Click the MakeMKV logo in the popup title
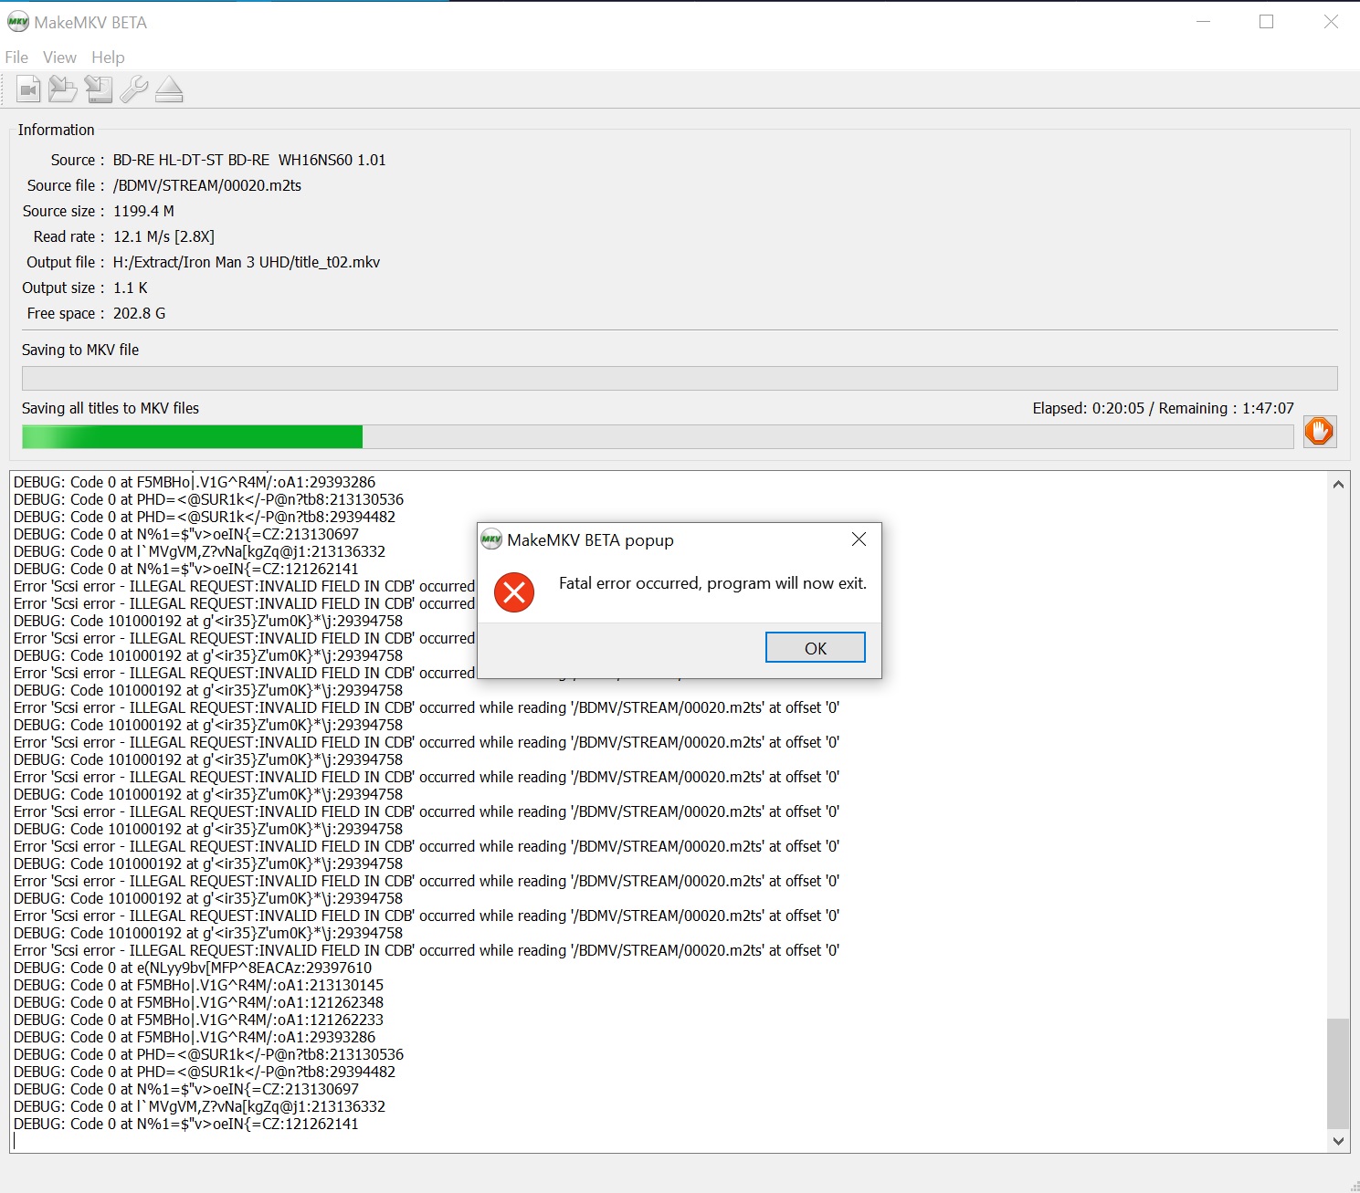Screen dimensions: 1360x1193 click(491, 539)
